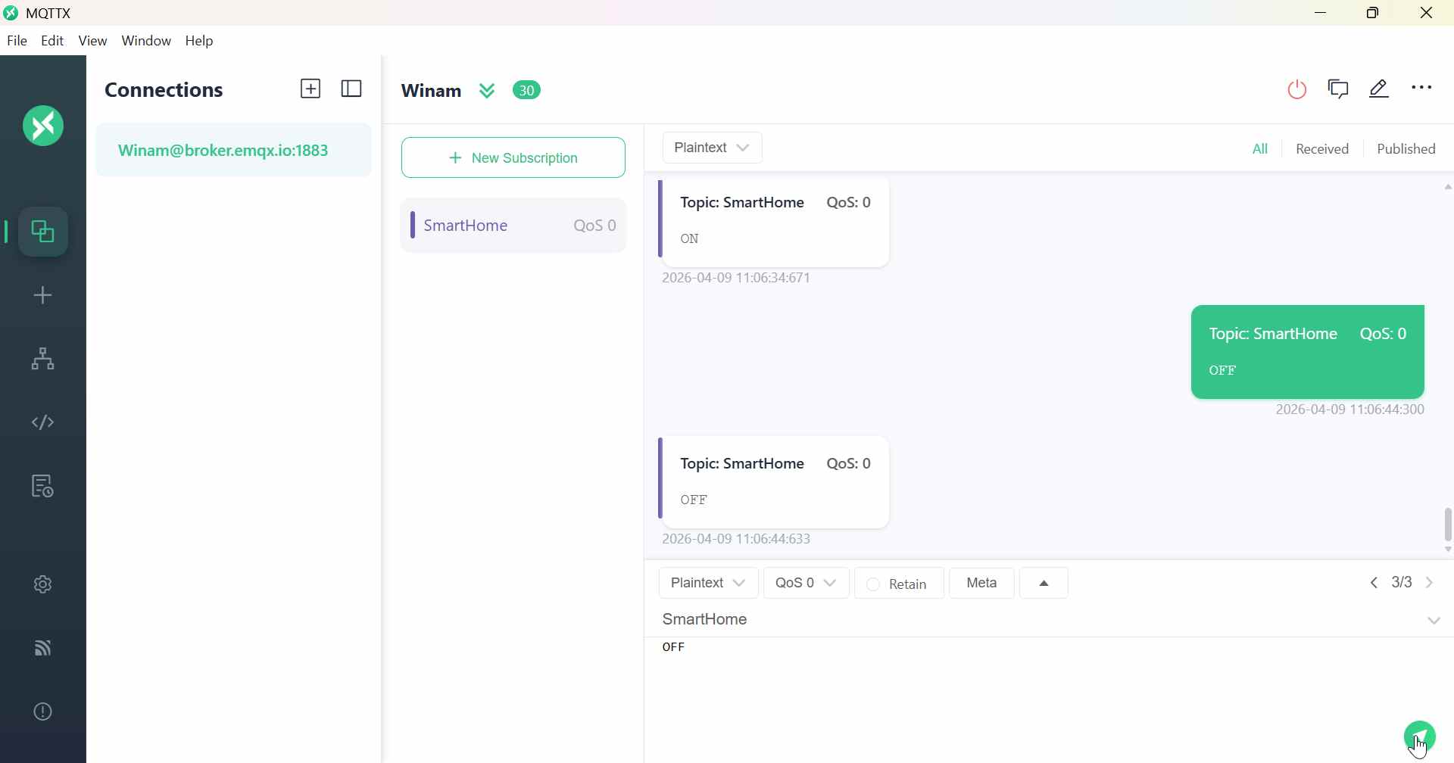
Task: Filter to Received messages tab
Action: point(1322,149)
